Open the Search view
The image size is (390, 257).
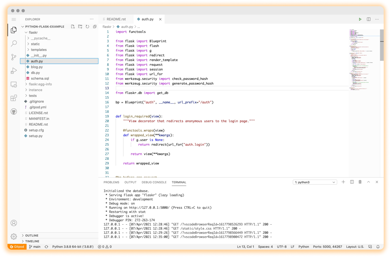coord(14,44)
